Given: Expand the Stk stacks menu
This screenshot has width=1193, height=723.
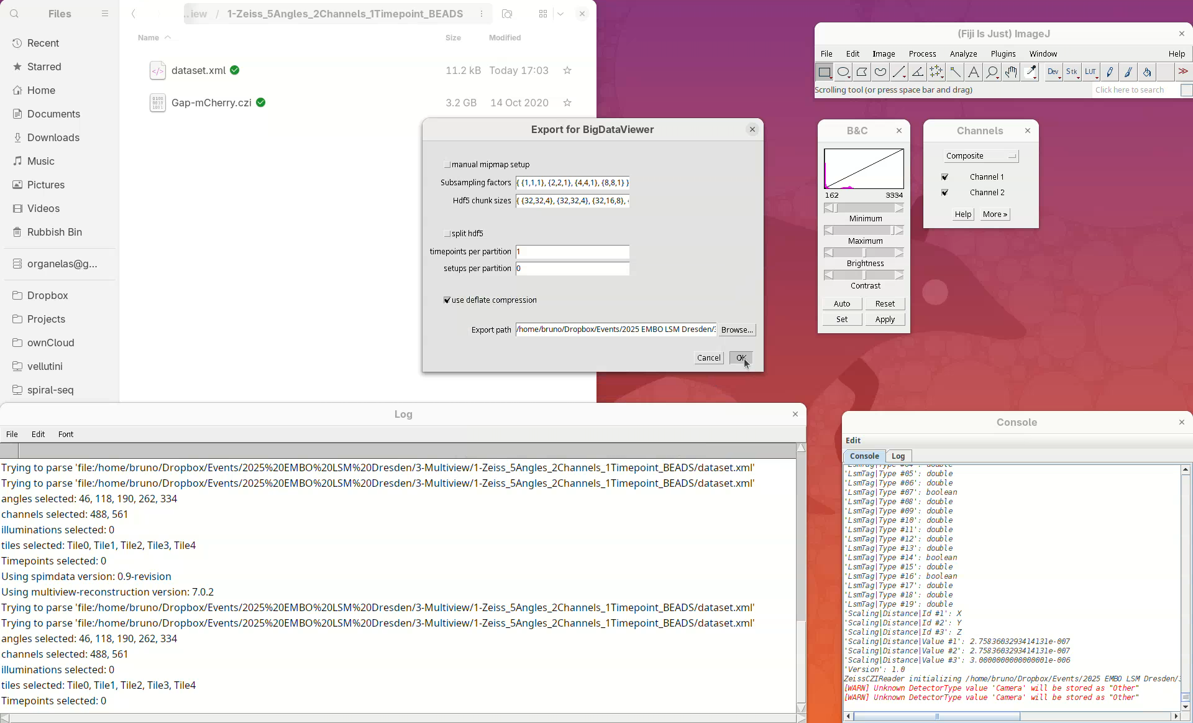Looking at the screenshot, I should pos(1072,72).
